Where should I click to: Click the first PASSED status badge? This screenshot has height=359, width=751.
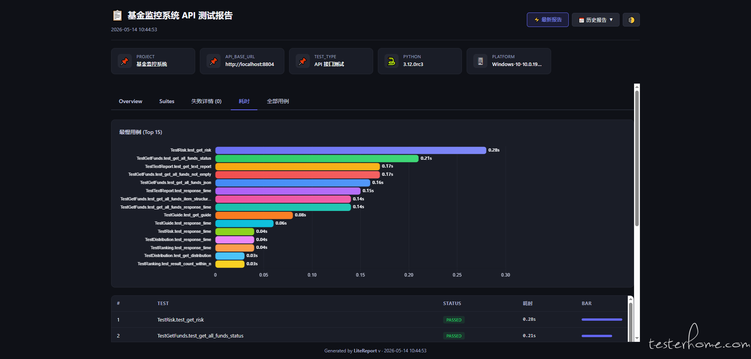click(454, 320)
